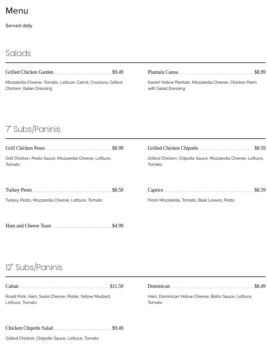Image resolution: width=267 pixels, height=358 pixels.
Task: Select the Grilled Chicken Chipotle sub
Action: coord(173,148)
